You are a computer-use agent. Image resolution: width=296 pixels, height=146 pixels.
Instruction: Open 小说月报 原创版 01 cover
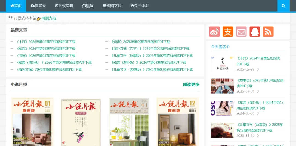tap(32, 122)
